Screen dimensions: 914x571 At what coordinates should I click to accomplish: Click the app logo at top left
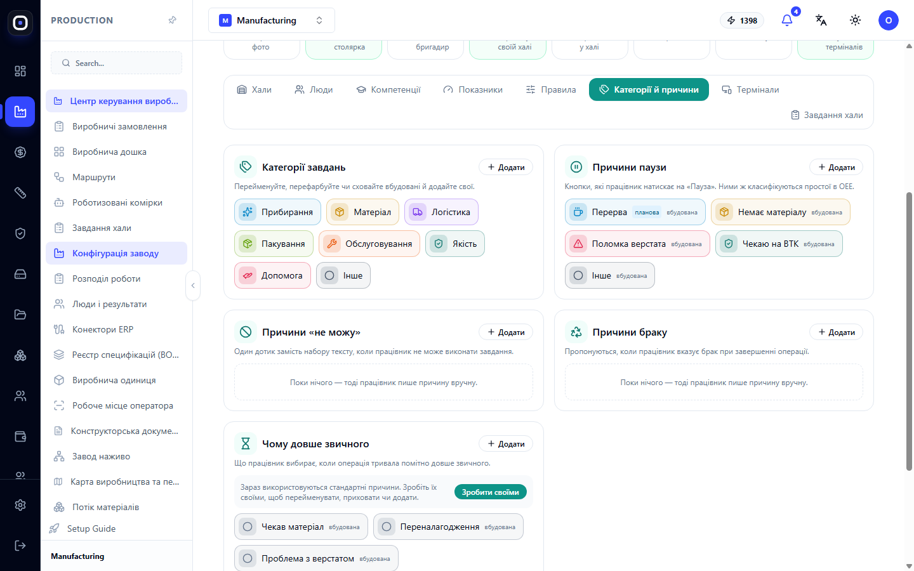[20, 23]
